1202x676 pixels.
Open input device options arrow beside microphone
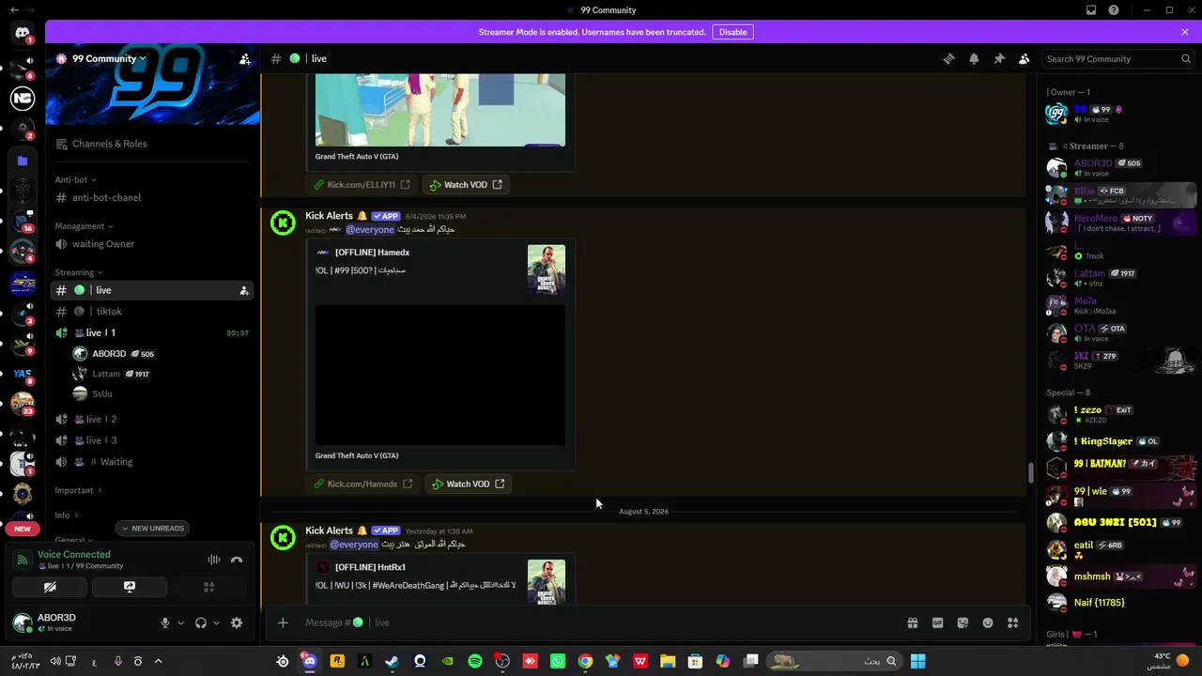click(x=180, y=622)
